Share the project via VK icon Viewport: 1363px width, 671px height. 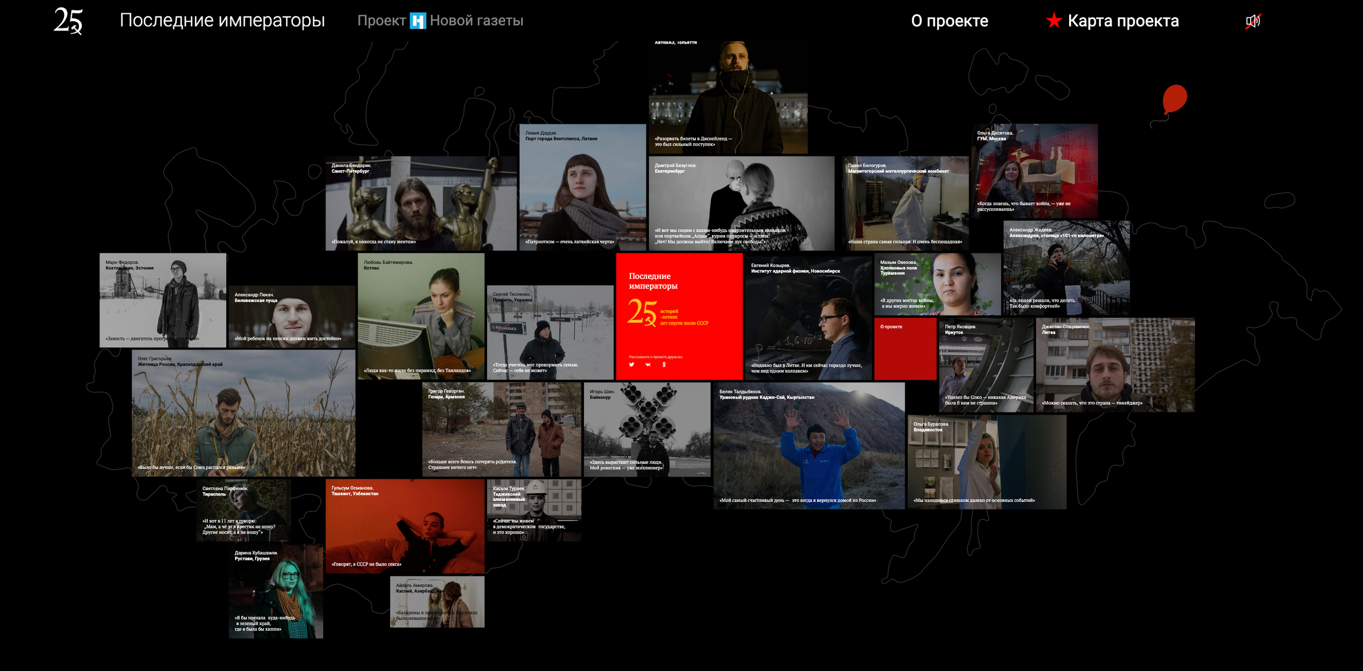pyautogui.click(x=648, y=365)
